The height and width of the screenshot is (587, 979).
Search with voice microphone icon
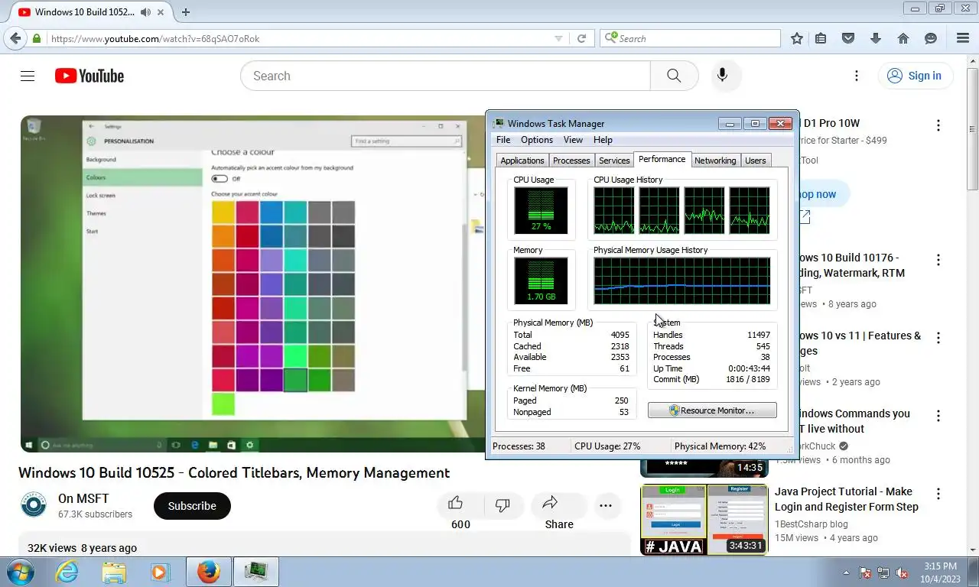(x=722, y=76)
